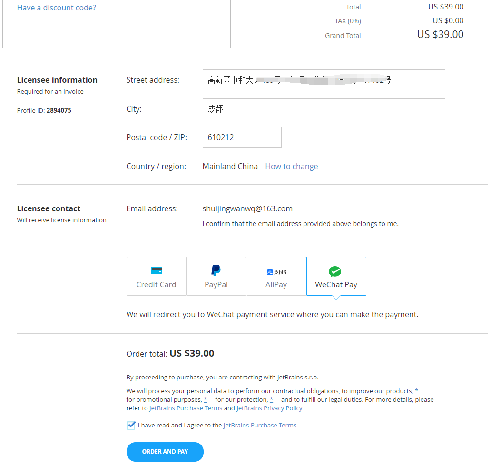Click the credit card icon
491x473 pixels.
(157, 271)
